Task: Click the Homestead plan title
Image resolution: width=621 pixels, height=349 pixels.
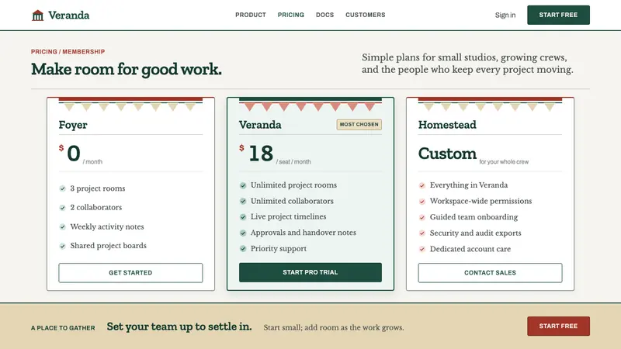Action: 447,125
